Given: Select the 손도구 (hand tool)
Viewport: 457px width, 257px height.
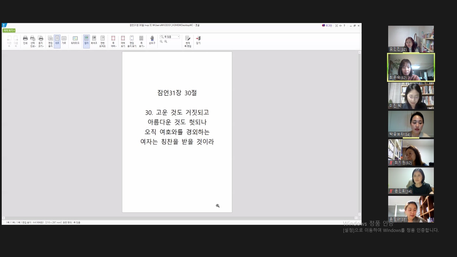Looking at the screenshot, I should point(152,40).
